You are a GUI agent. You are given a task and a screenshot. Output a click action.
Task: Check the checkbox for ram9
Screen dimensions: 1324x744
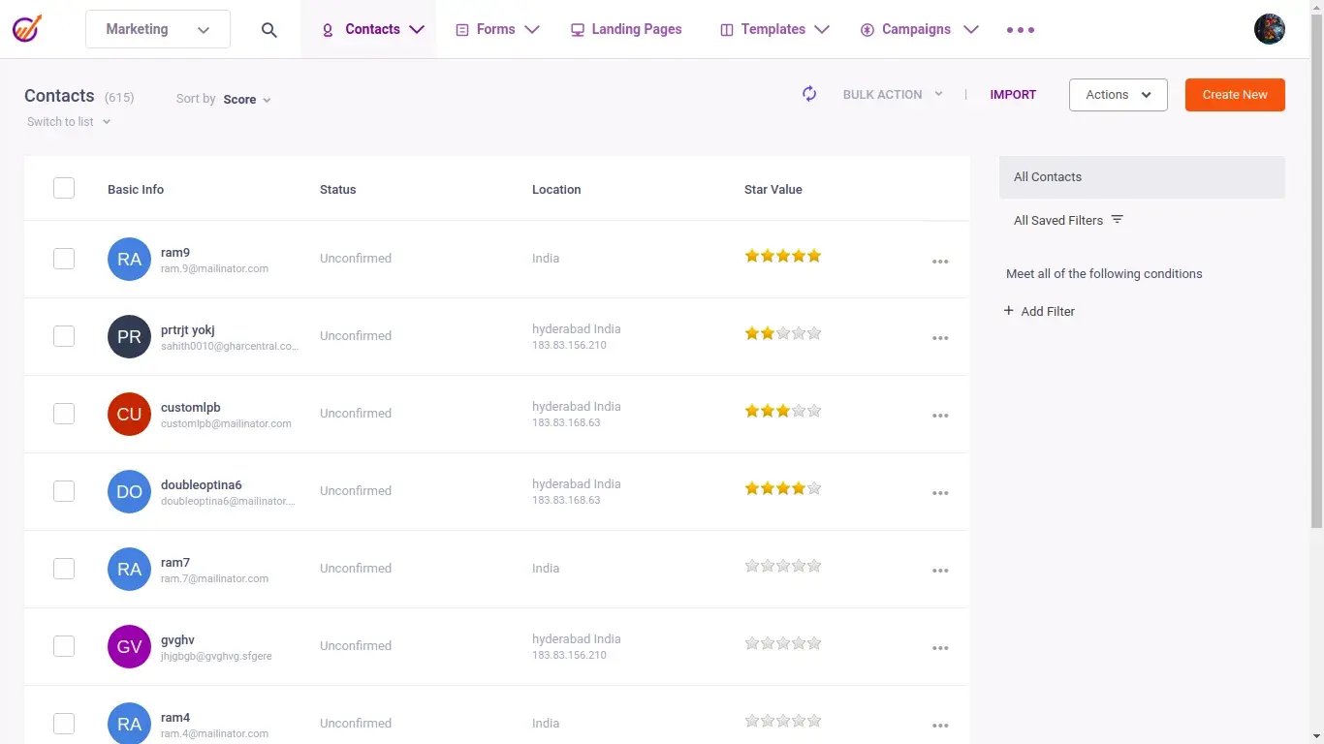tap(63, 259)
